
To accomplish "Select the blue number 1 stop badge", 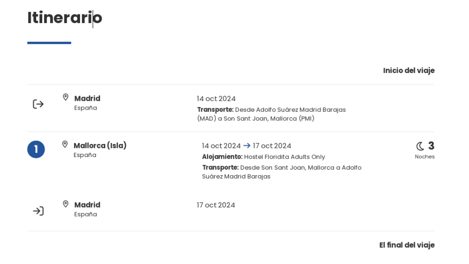I will pos(36,149).
